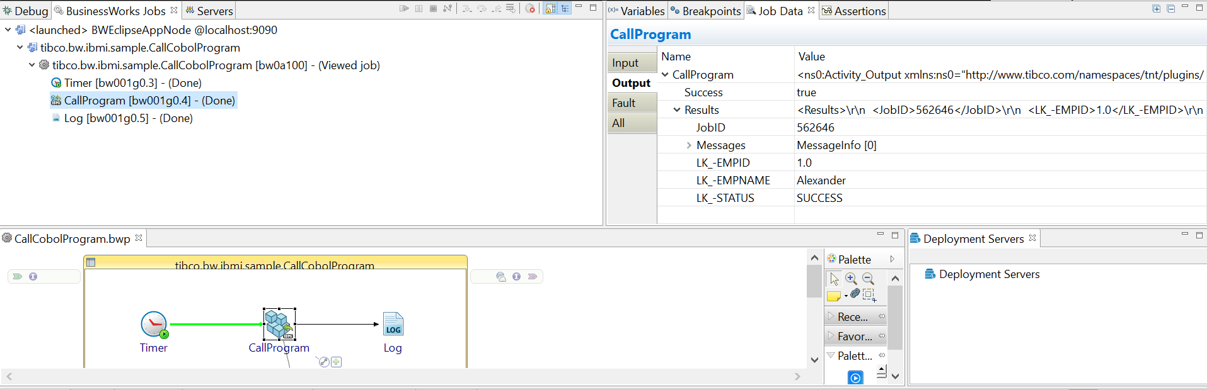This screenshot has width=1207, height=390.
Task: Select the Log activity on canvas
Action: (x=393, y=325)
